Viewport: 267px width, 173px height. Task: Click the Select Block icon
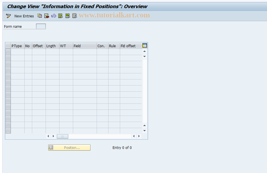tap(68, 16)
